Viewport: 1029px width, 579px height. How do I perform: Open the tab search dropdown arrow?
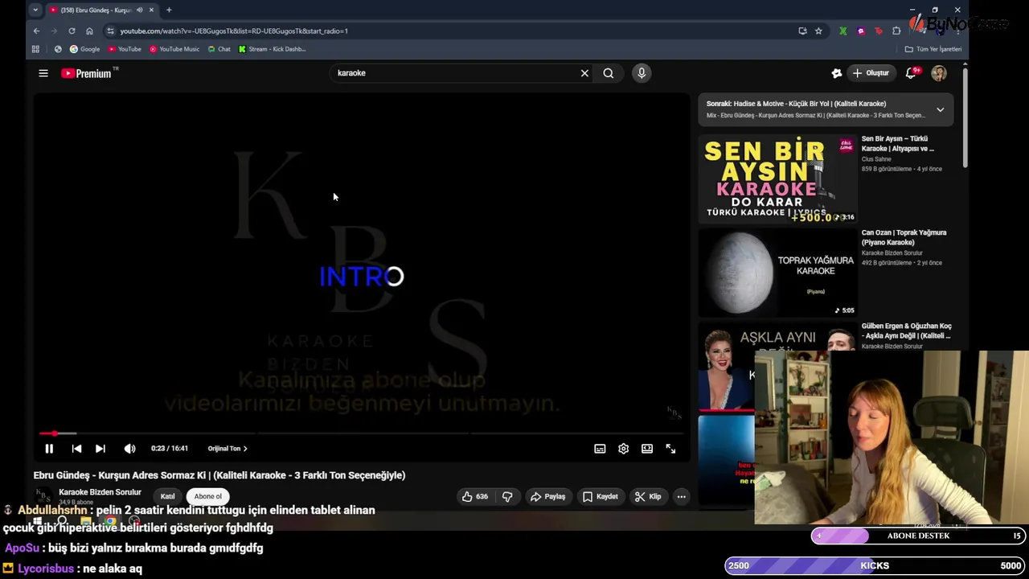35,10
